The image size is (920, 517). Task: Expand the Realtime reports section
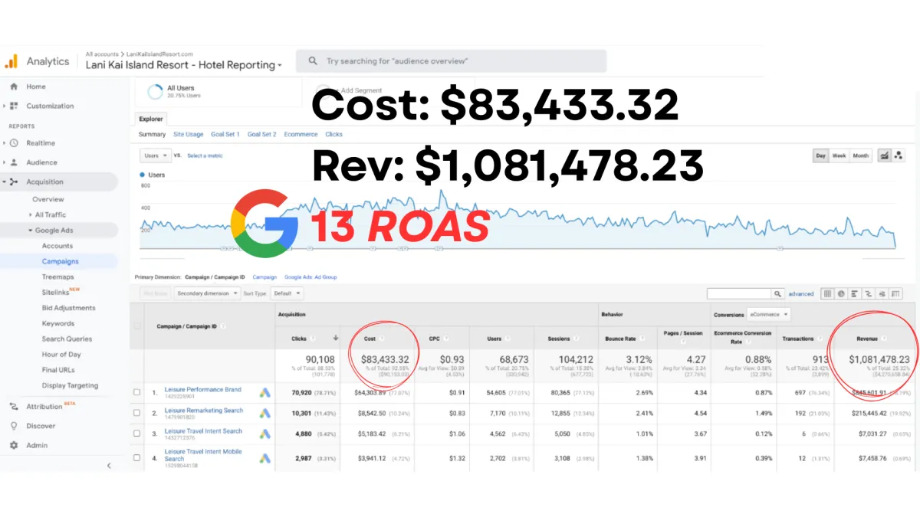[x=5, y=143]
